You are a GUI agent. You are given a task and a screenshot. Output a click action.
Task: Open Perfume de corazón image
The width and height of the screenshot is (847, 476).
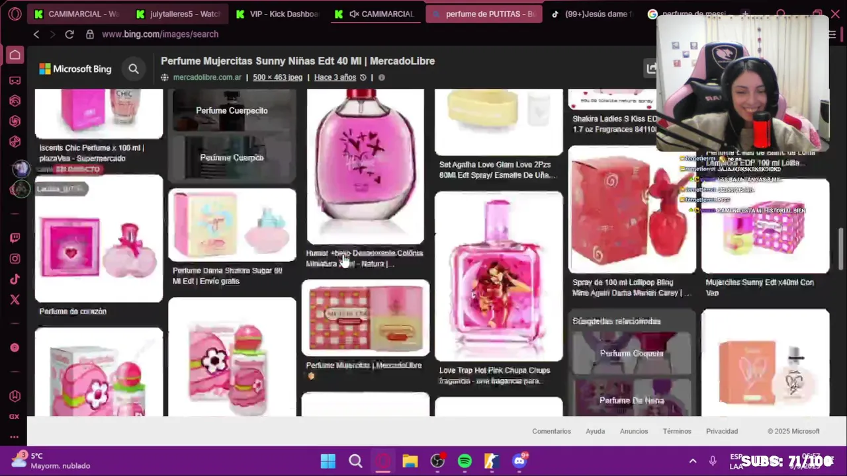[99, 239]
